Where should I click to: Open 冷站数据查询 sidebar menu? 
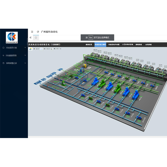click(14, 55)
